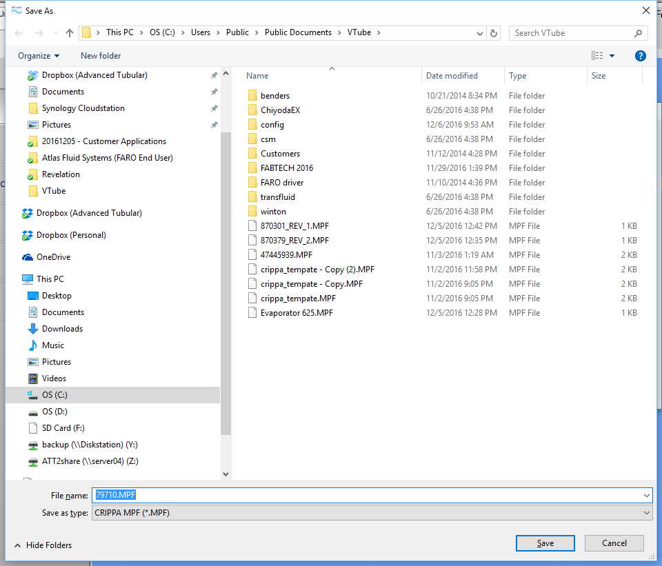
Task: Click the Save button
Action: (545, 543)
